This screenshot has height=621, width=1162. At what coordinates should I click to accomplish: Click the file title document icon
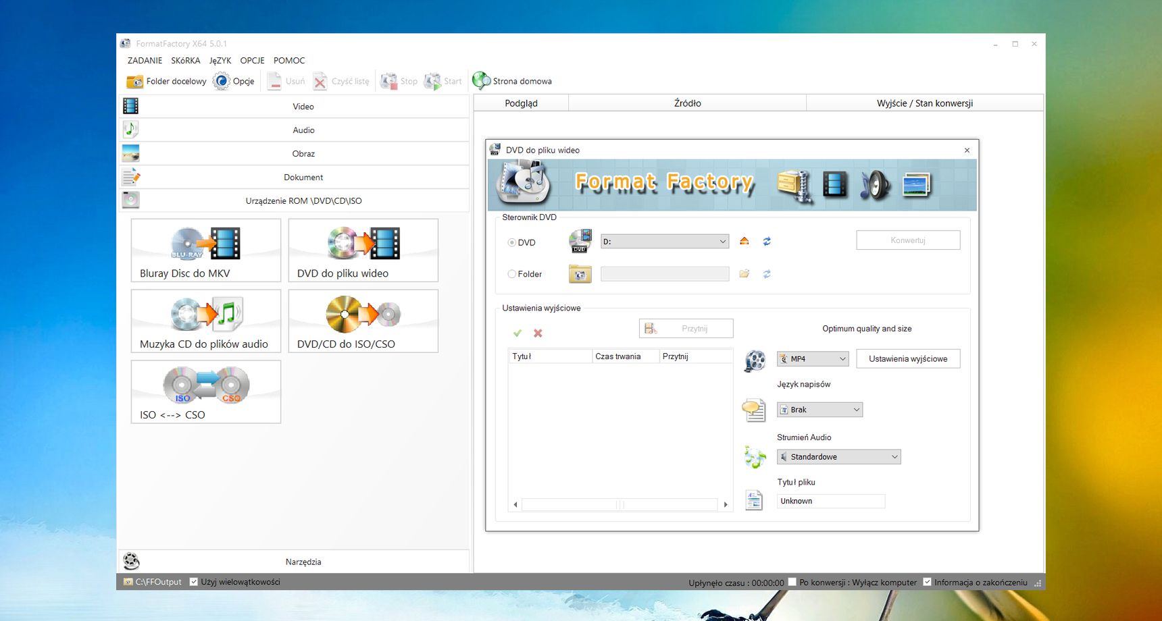coord(754,500)
